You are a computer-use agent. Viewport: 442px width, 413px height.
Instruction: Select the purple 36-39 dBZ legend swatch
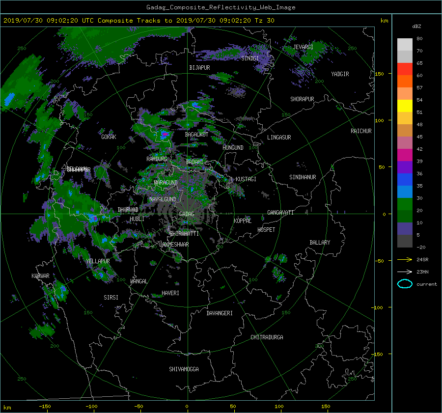coord(405,167)
